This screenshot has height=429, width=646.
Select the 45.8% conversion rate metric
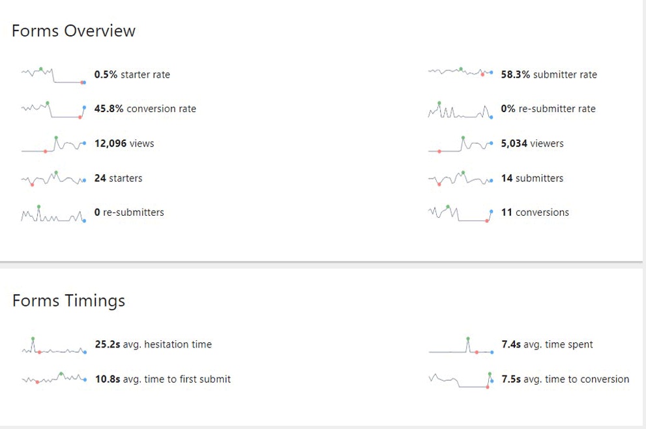coord(145,109)
